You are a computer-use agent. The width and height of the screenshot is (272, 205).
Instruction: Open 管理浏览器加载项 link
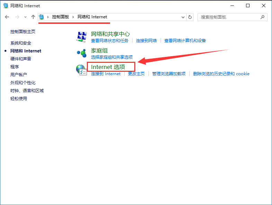[169, 74]
